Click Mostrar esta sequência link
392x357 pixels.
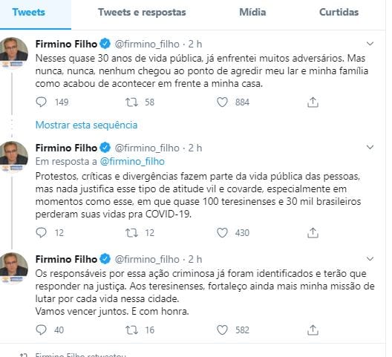pos(87,125)
